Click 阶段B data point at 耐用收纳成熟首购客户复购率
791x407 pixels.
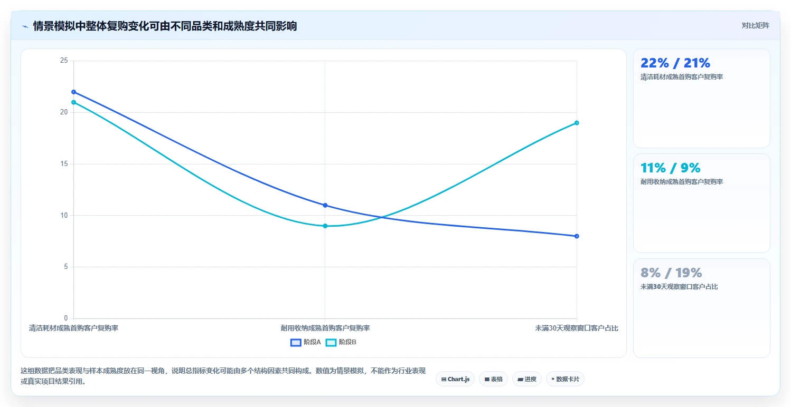[325, 226]
